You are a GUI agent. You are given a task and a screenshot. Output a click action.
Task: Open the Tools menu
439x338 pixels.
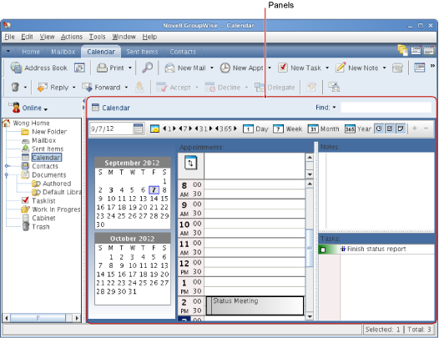coord(97,37)
